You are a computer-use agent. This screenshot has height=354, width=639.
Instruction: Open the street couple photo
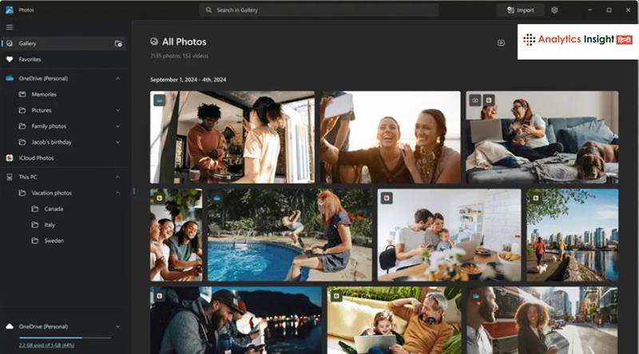pos(542,321)
